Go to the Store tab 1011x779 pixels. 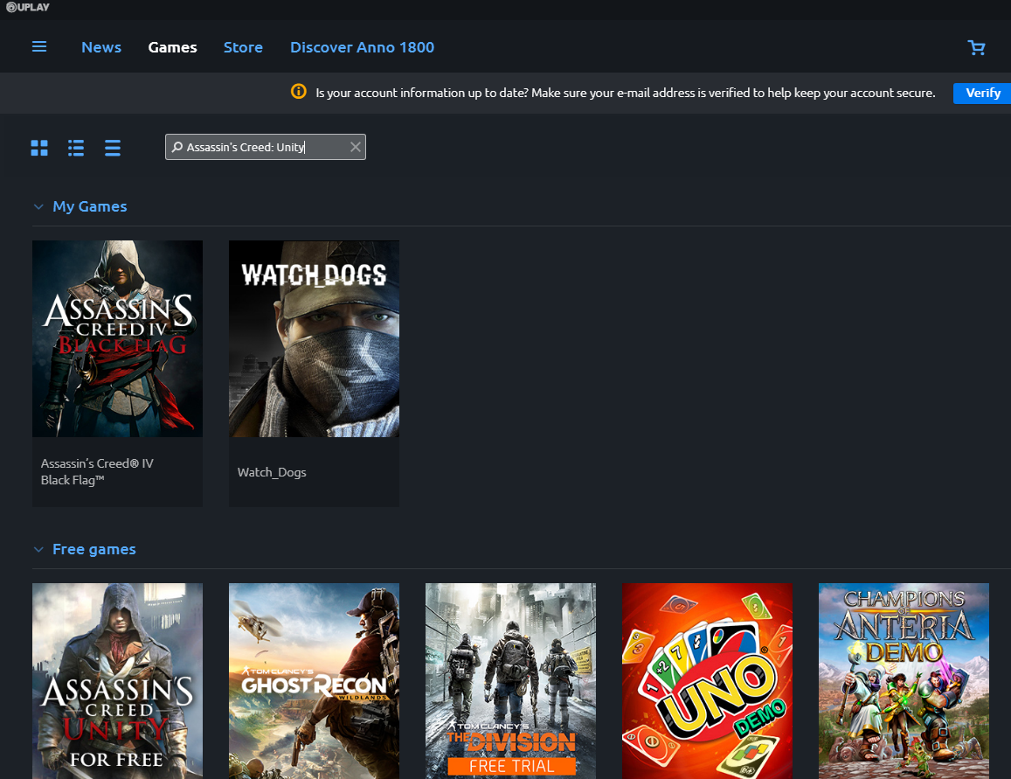click(x=243, y=47)
